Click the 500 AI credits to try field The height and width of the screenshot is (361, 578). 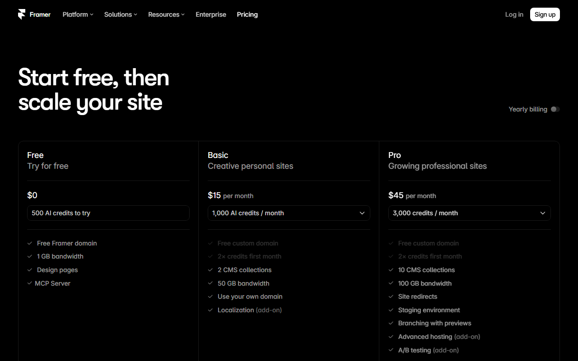[108, 213]
